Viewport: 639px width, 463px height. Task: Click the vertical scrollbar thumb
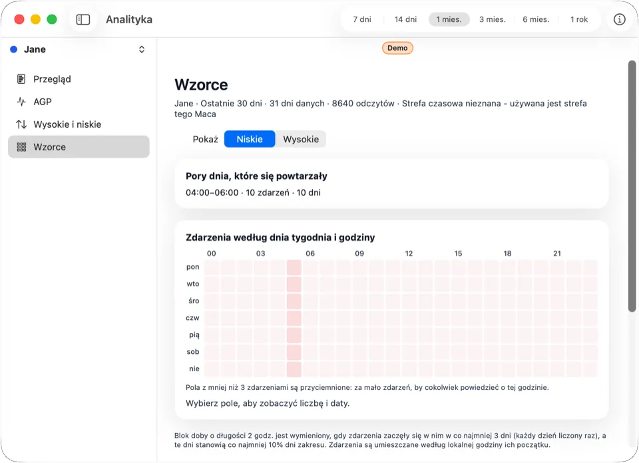click(x=632, y=186)
